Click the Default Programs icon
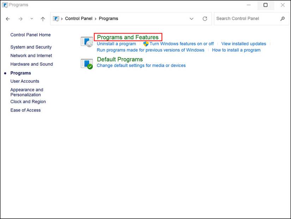The image size is (291, 219). [86, 63]
